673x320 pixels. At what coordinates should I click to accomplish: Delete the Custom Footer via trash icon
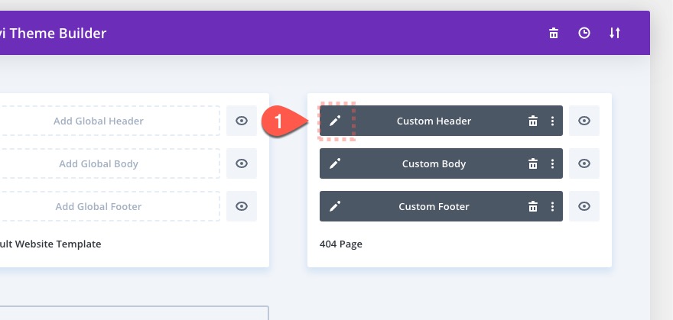(x=532, y=206)
